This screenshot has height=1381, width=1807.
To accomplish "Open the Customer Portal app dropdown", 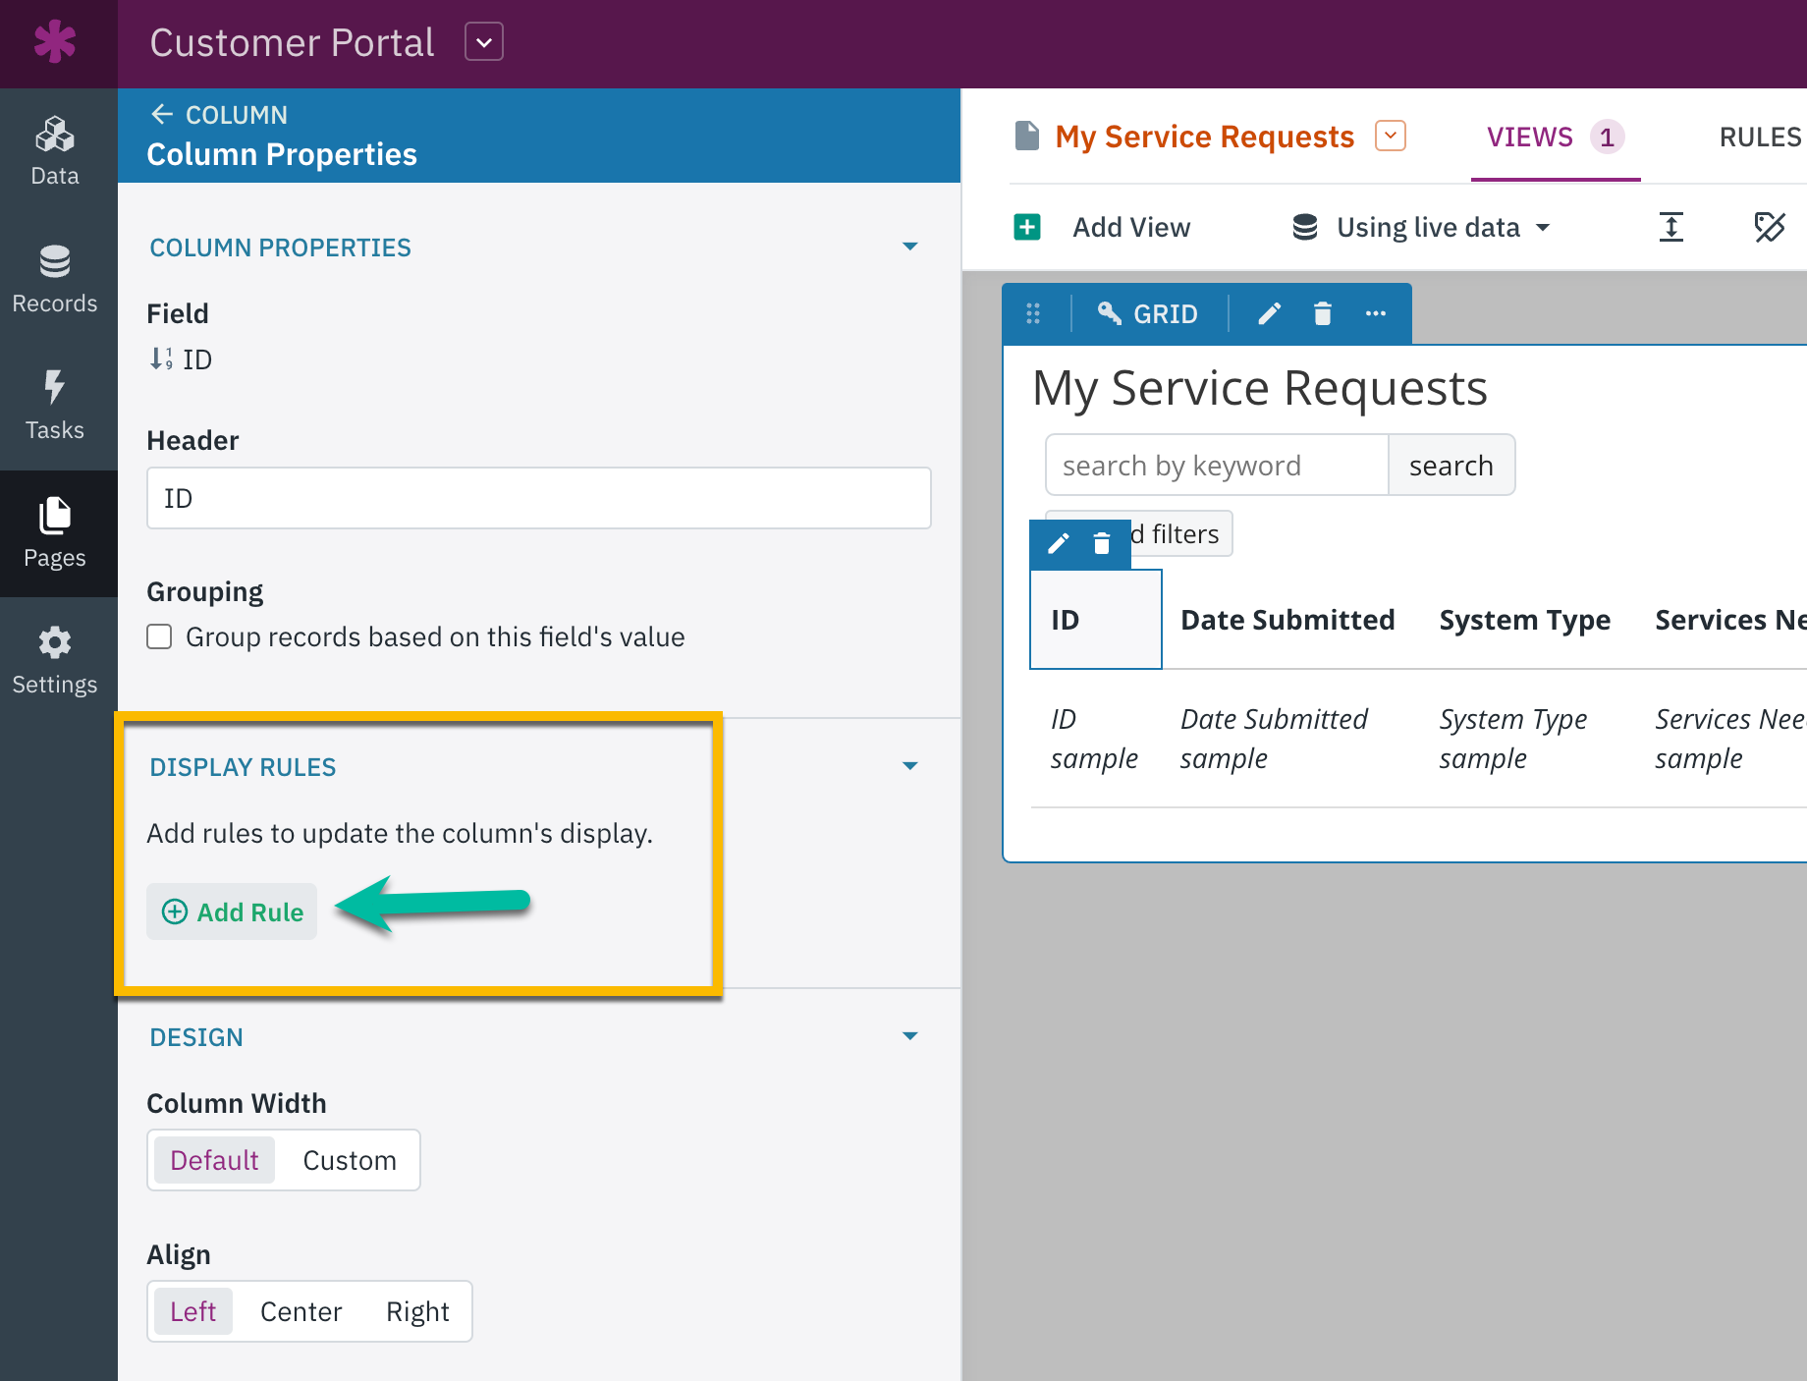I will [484, 42].
